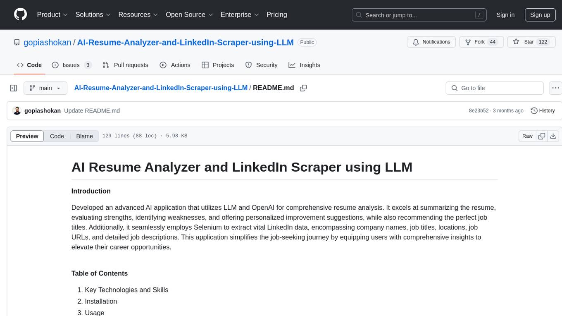View the 44 forks count

[x=492, y=42]
